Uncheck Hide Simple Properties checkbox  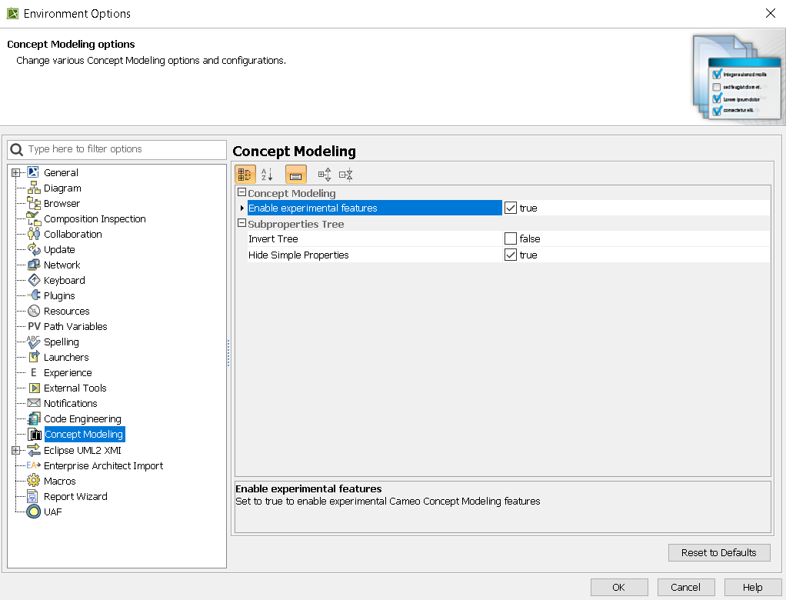511,255
